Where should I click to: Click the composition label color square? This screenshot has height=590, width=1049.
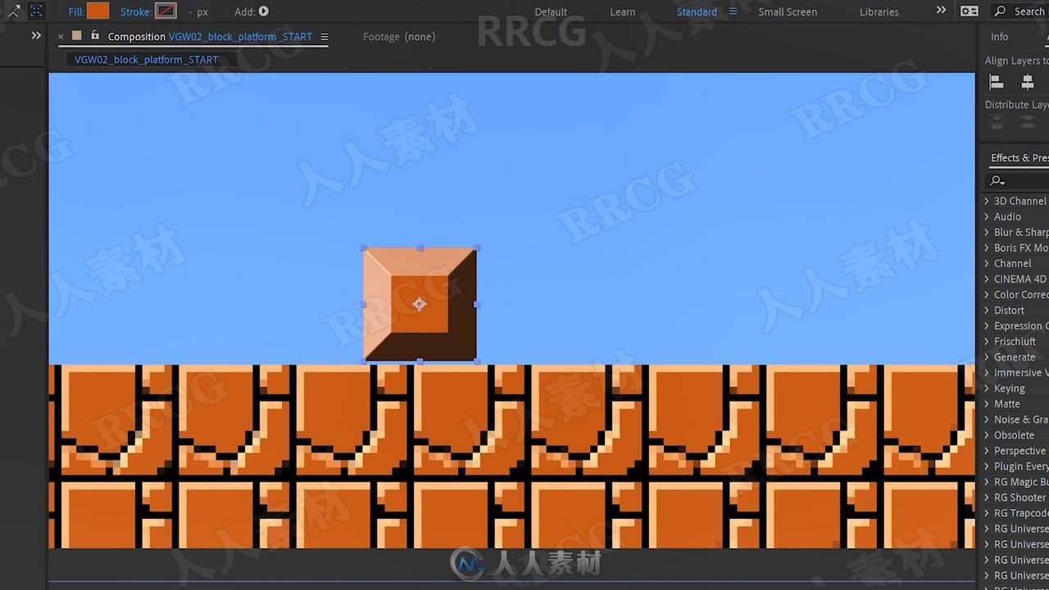tap(77, 36)
